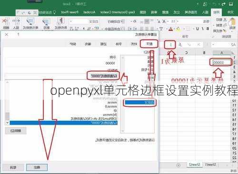Select the 数字 Number dialog tab
The image size is (238, 174).
click(149, 44)
